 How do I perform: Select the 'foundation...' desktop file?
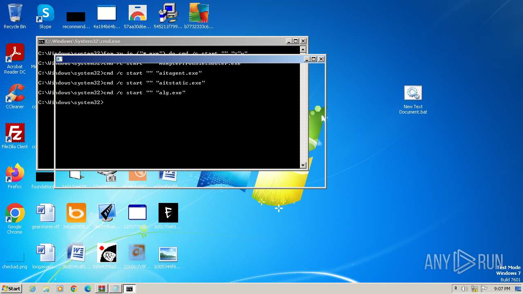coord(45,180)
